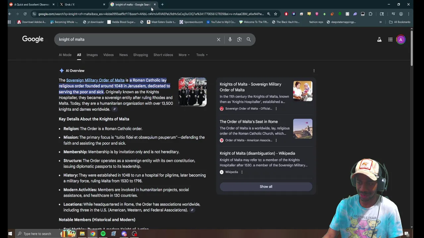Viewport: 424px width, 238px height.
Task: Select the Videos search tab
Action: [108, 55]
